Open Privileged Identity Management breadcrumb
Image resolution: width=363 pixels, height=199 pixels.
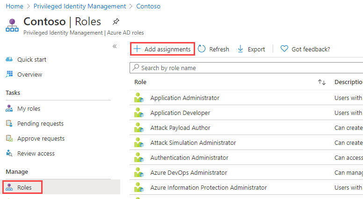pos(80,6)
